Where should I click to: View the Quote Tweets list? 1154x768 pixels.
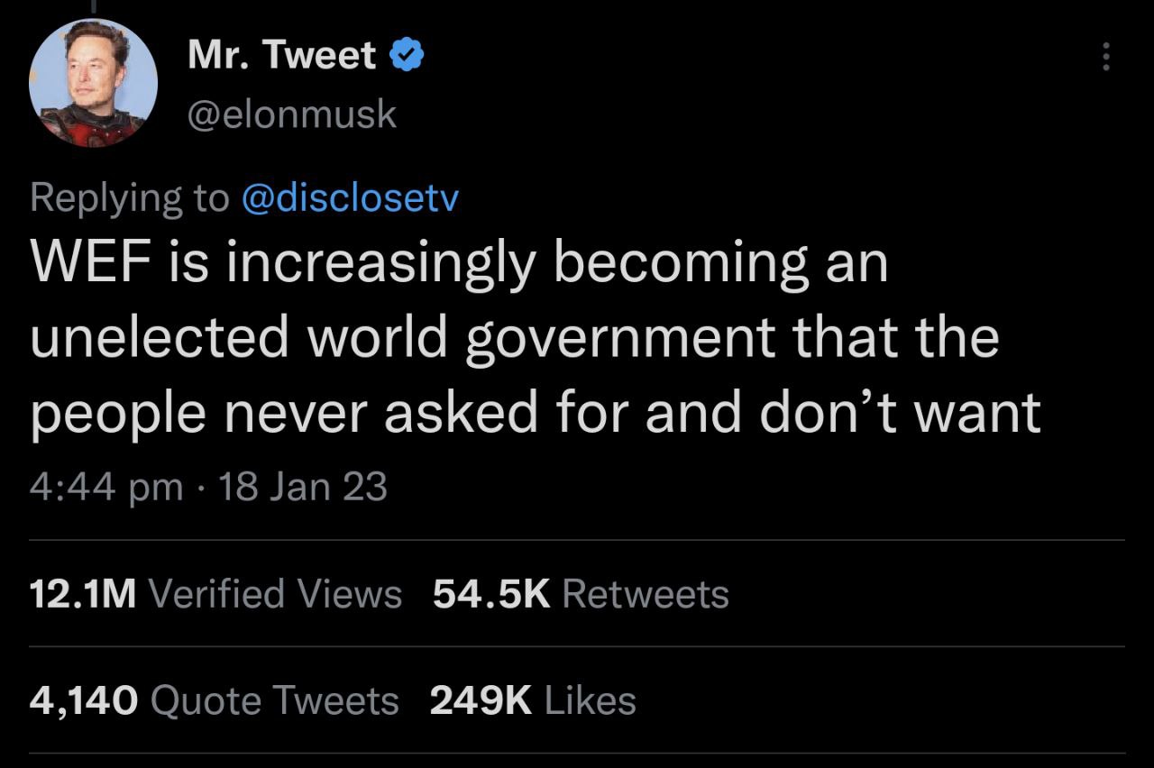(x=274, y=700)
